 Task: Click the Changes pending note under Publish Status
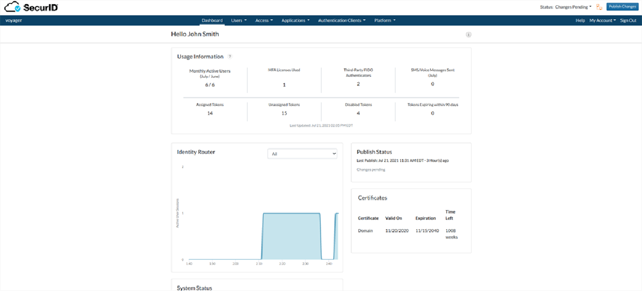point(371,169)
